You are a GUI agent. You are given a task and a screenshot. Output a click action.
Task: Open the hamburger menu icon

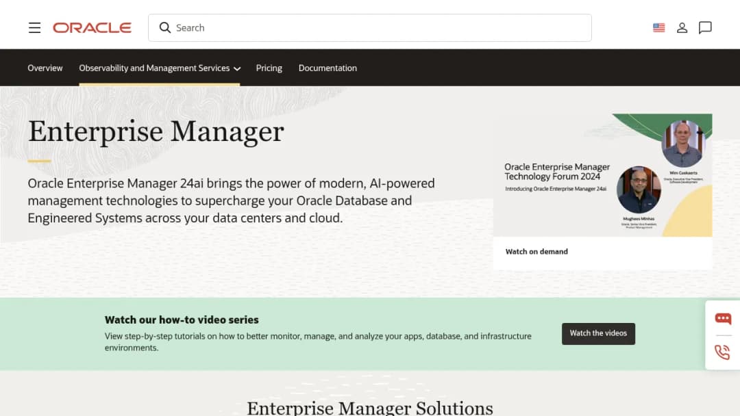[x=34, y=28]
